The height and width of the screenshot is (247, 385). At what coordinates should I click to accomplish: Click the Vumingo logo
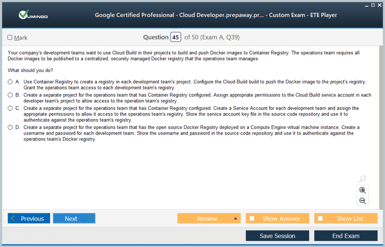33,15
